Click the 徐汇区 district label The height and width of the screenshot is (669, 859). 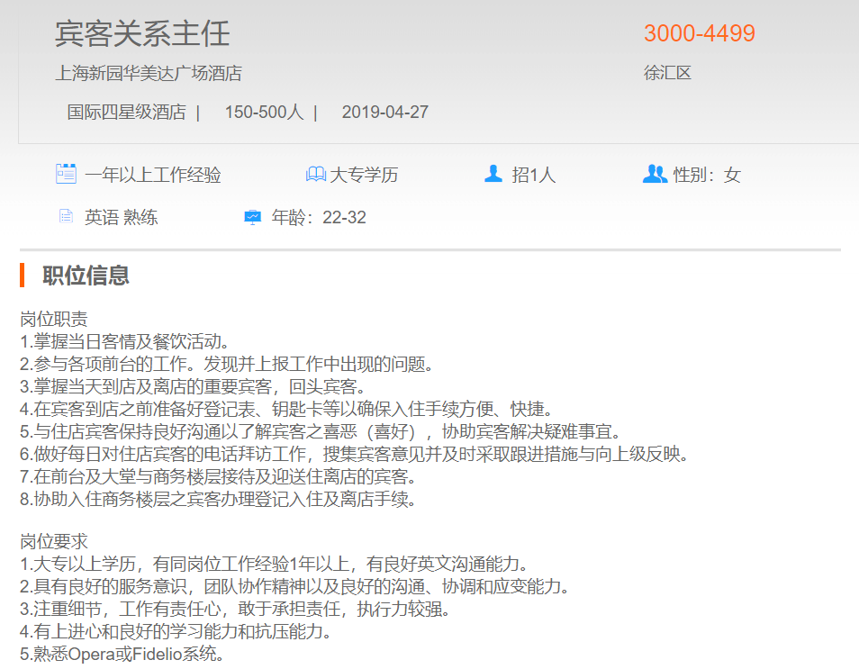pyautogui.click(x=667, y=73)
